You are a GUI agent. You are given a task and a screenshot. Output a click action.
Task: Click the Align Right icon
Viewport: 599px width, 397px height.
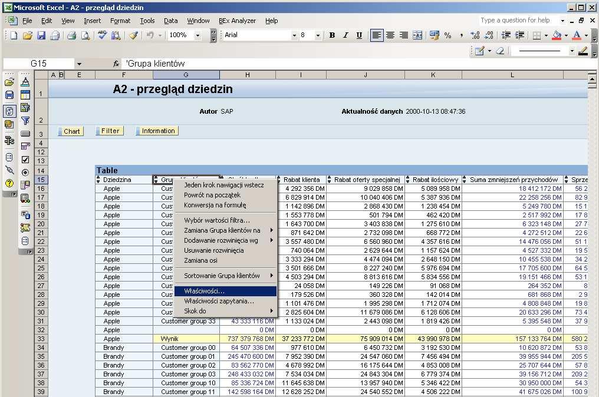pyautogui.click(x=404, y=35)
